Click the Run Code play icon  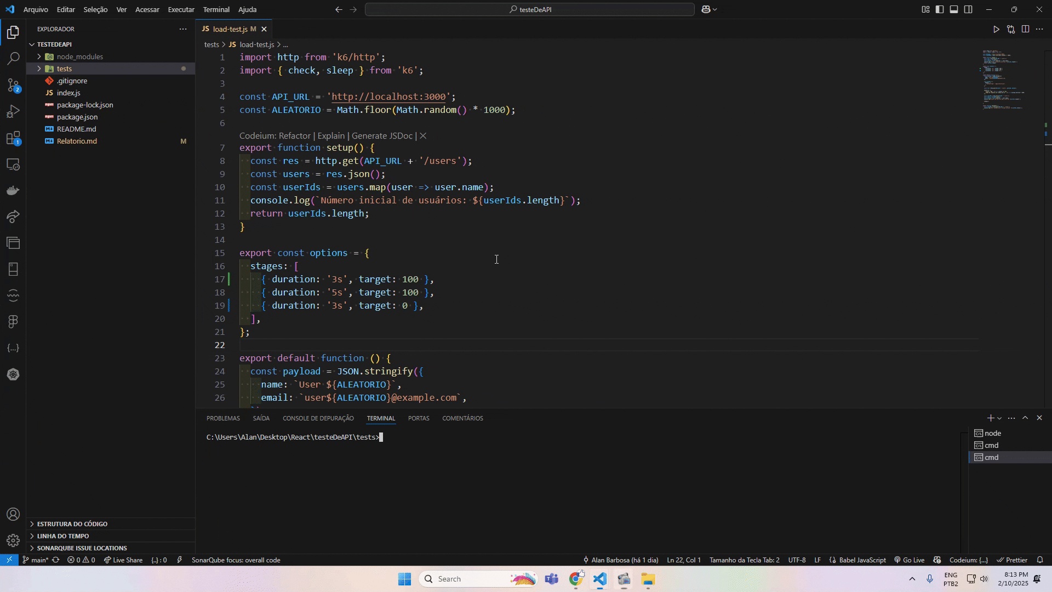coord(996,29)
